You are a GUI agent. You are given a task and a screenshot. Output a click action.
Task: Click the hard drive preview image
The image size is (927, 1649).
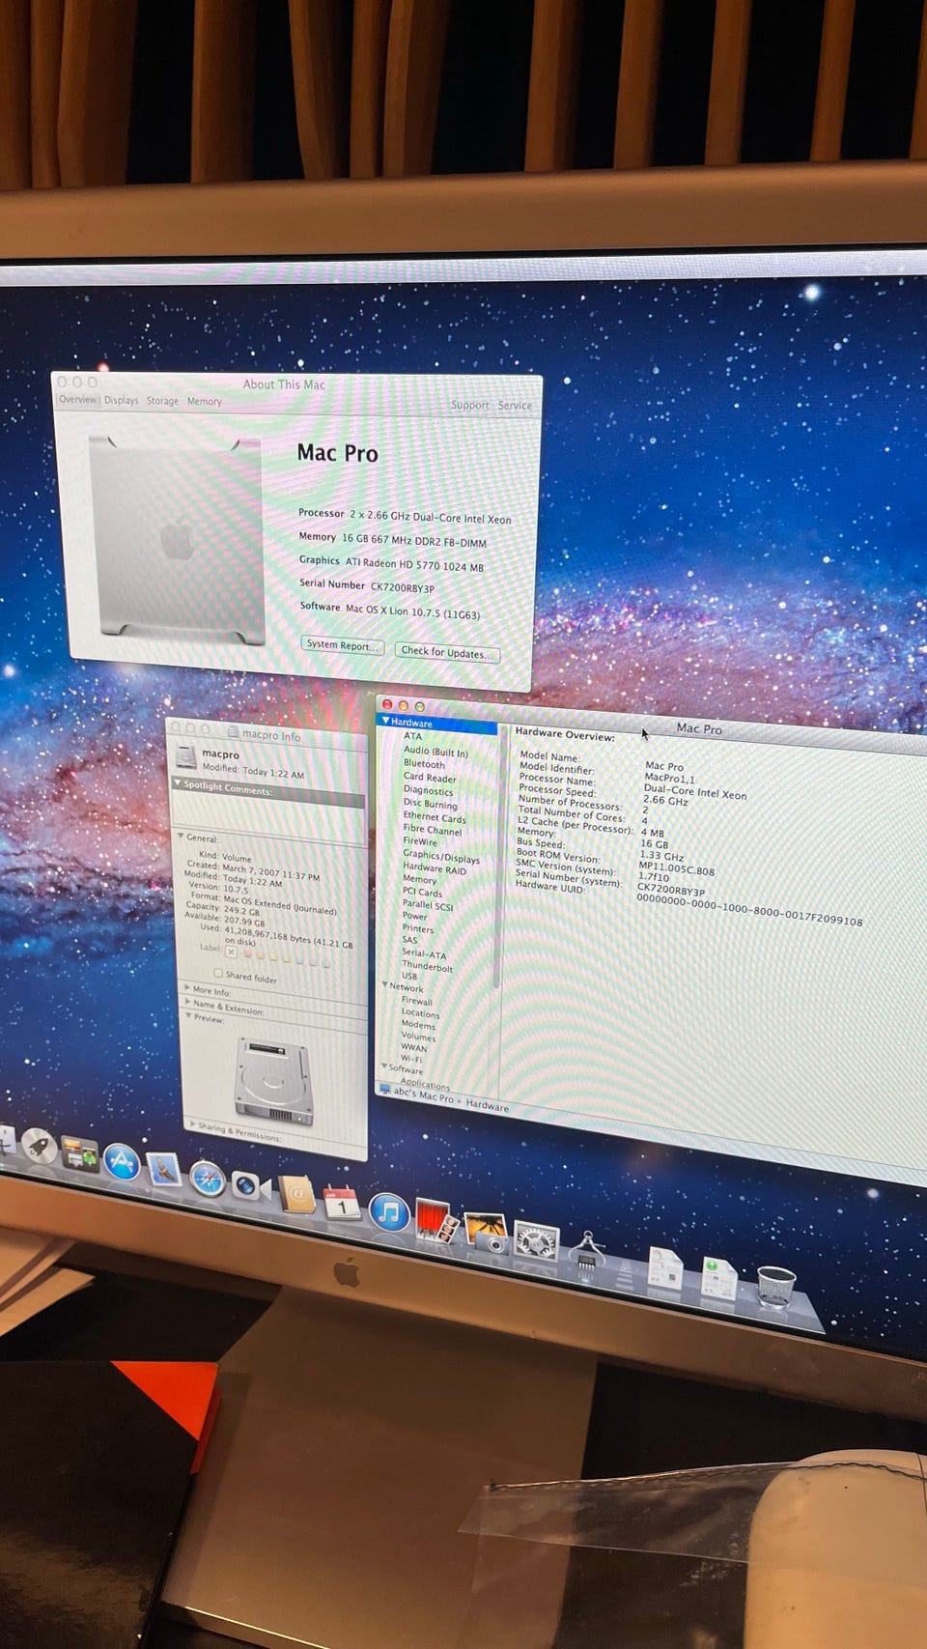coord(273,1081)
